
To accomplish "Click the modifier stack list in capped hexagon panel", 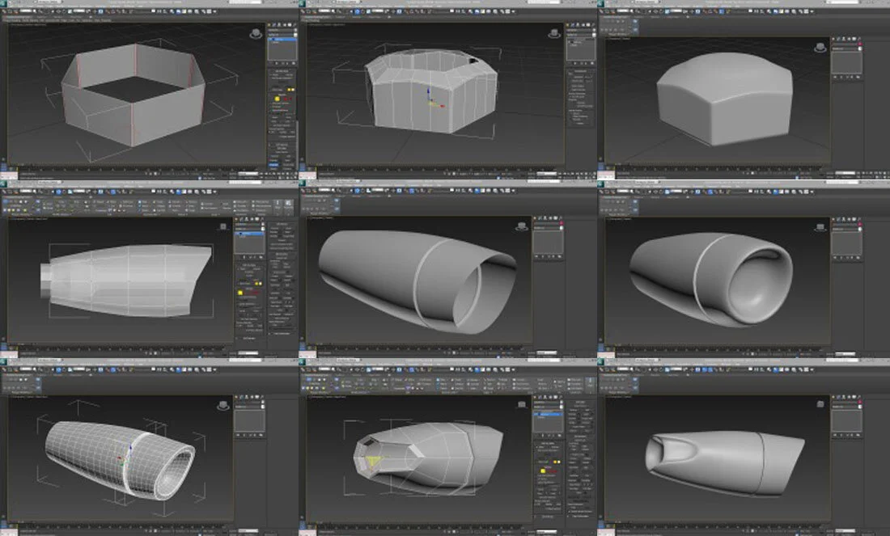I will 580,50.
